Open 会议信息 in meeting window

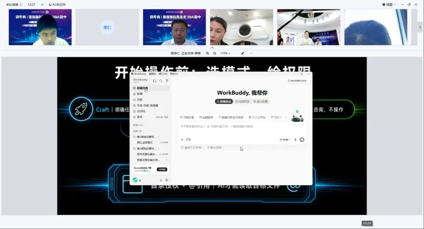tap(14, 5)
